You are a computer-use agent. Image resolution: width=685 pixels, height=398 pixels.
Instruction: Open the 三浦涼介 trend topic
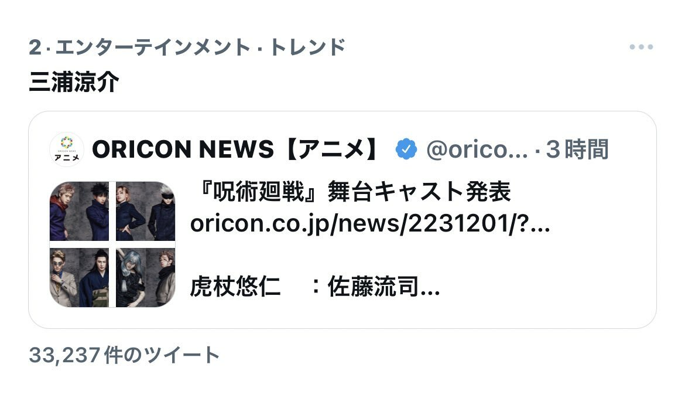[x=74, y=82]
